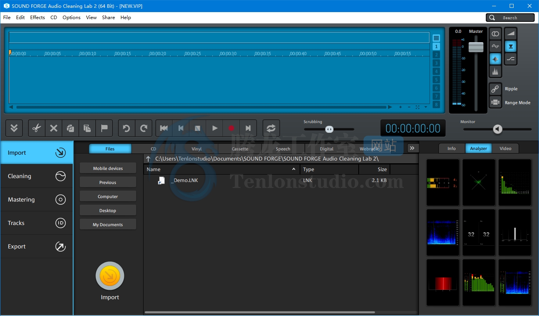Set a marker with the flag icon

104,128
